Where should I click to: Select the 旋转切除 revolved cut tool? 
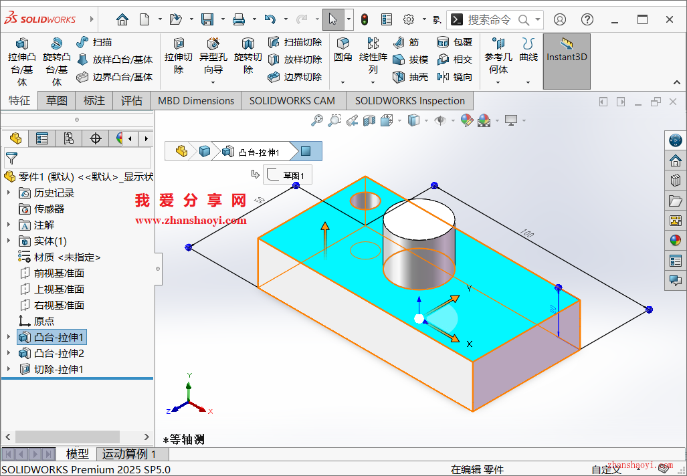pos(248,56)
